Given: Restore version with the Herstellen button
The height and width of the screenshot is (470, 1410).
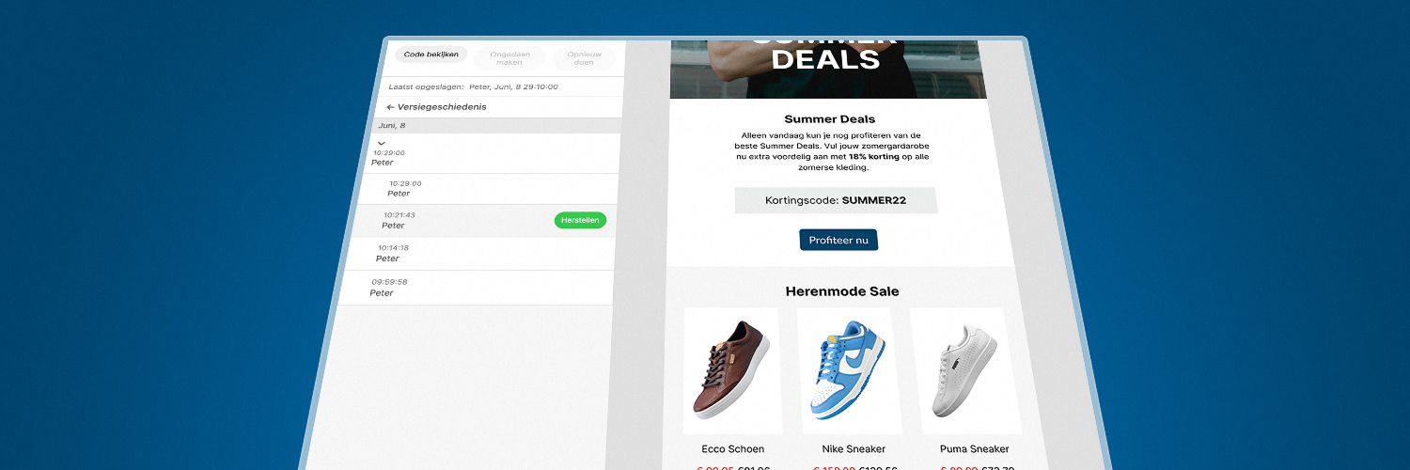Looking at the screenshot, I should (x=580, y=220).
